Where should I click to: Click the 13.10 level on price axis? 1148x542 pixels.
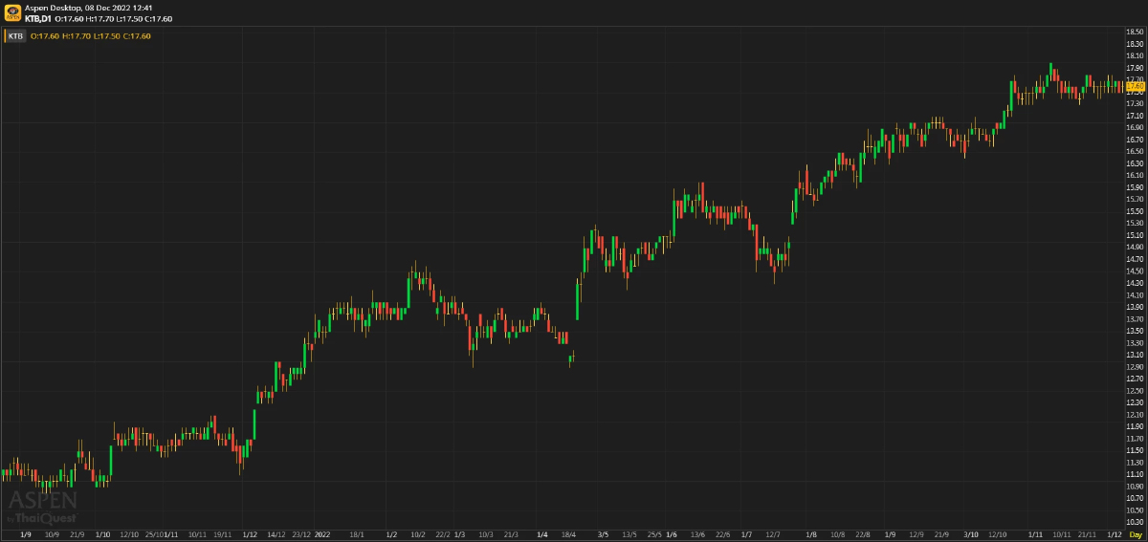point(1135,355)
